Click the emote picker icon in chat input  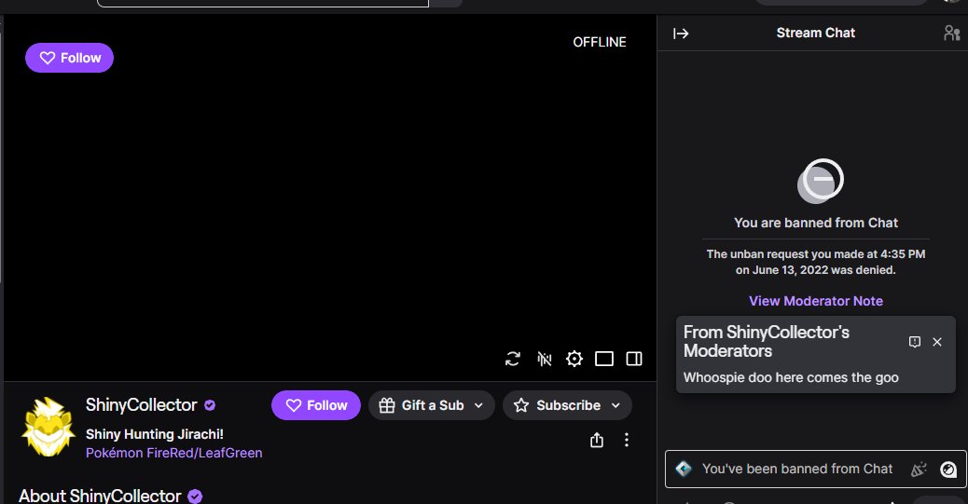(x=948, y=470)
